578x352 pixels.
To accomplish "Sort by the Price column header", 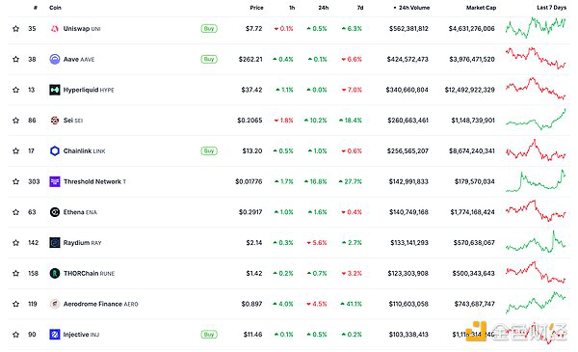I will pyautogui.click(x=256, y=8).
